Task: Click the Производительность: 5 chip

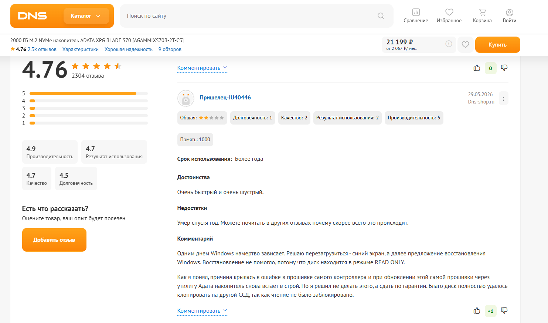Action: (414, 118)
